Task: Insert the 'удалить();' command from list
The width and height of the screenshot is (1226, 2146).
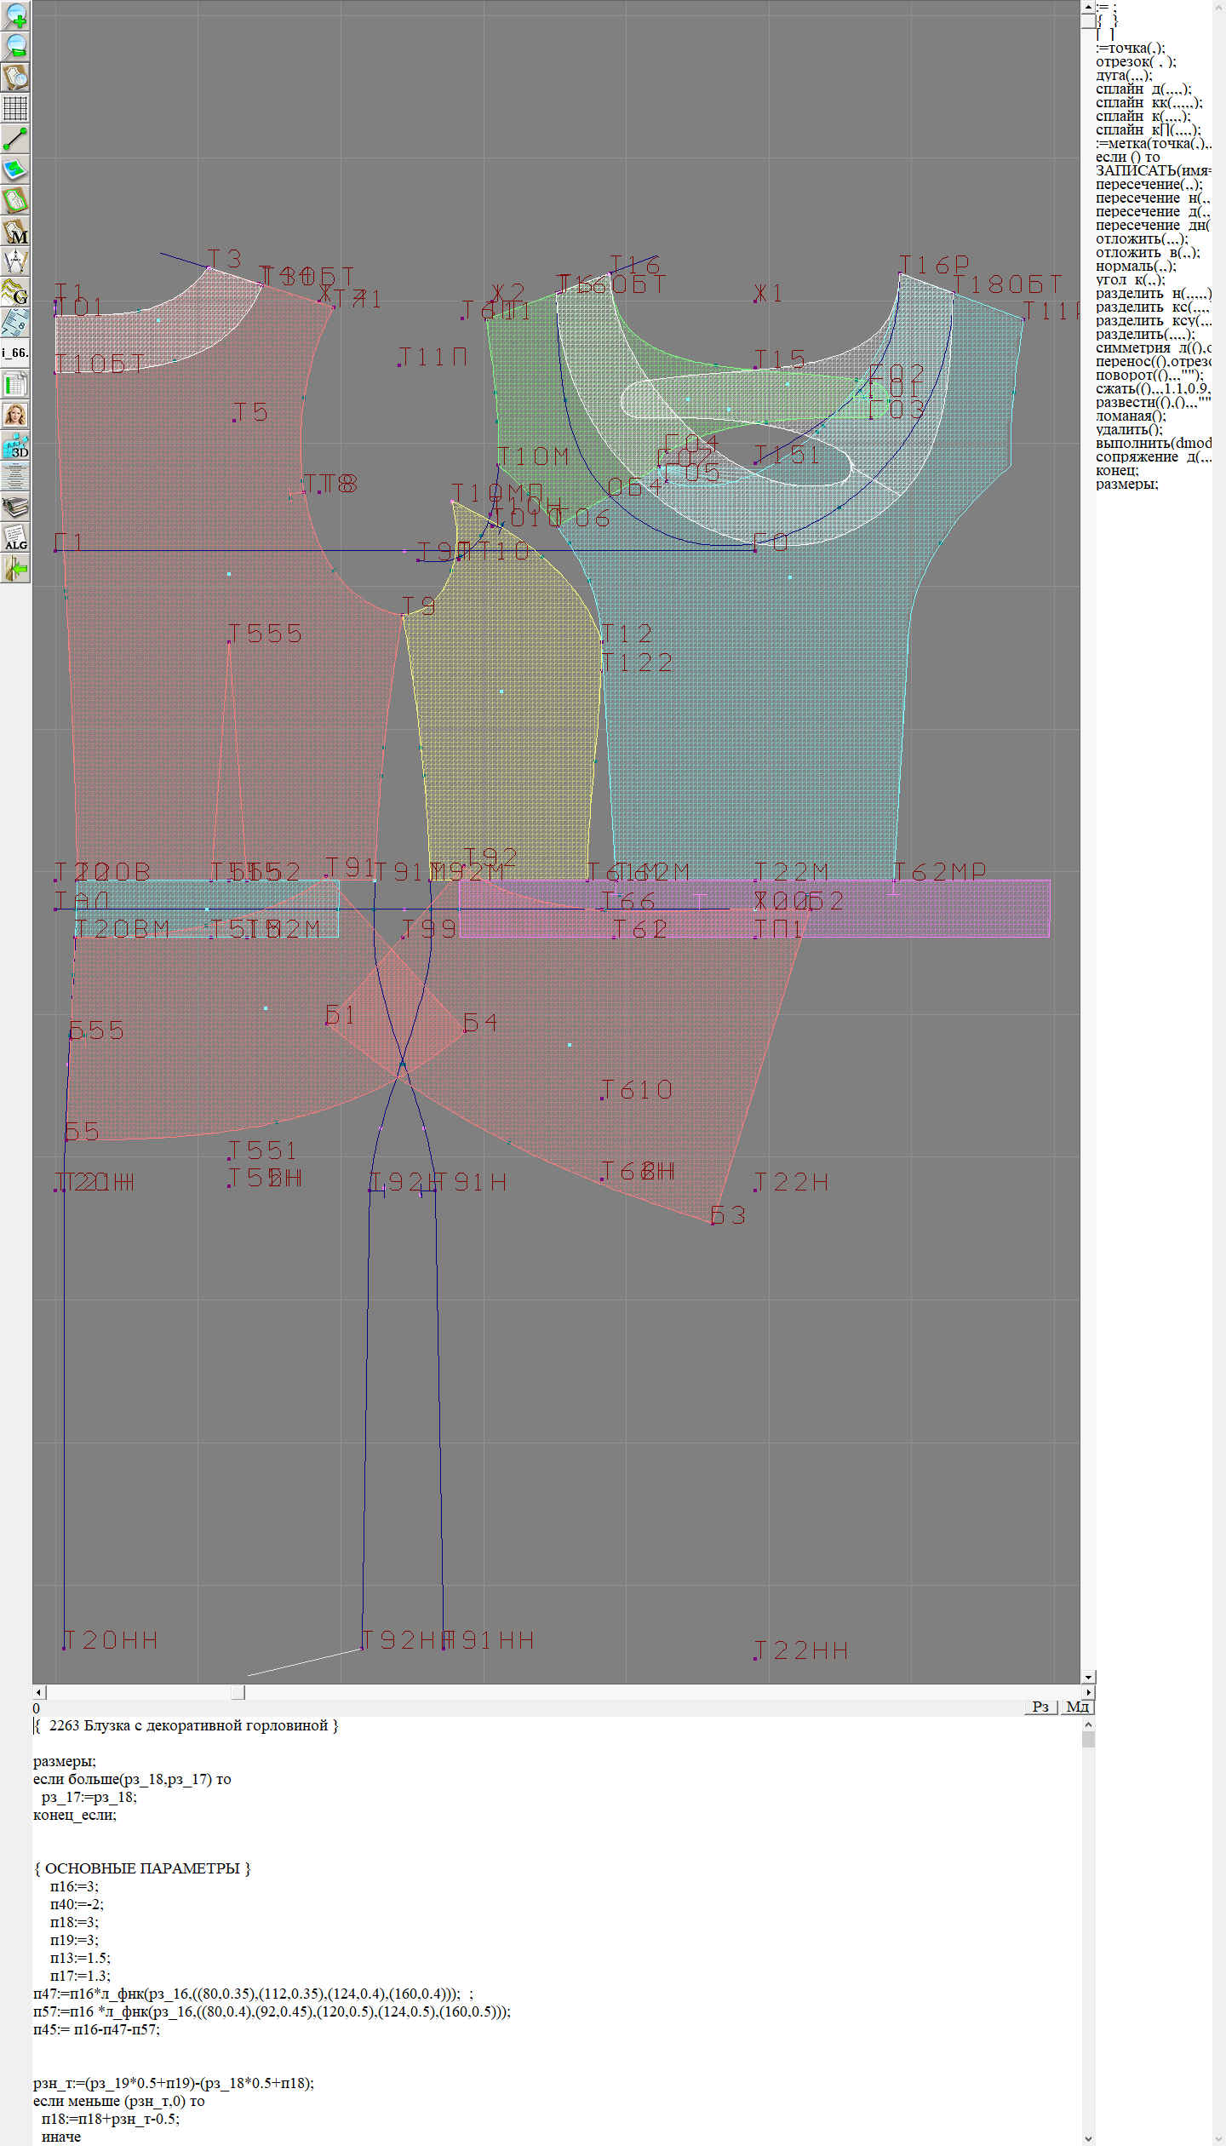Action: [1129, 429]
